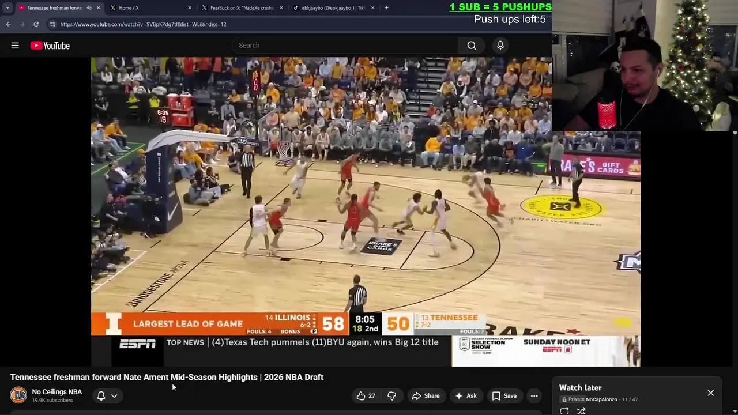
Task: Close the FearBuck on X tab
Action: (281, 8)
